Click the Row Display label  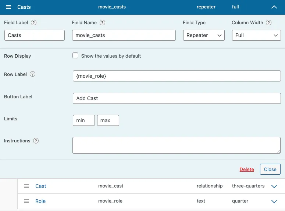[17, 56]
